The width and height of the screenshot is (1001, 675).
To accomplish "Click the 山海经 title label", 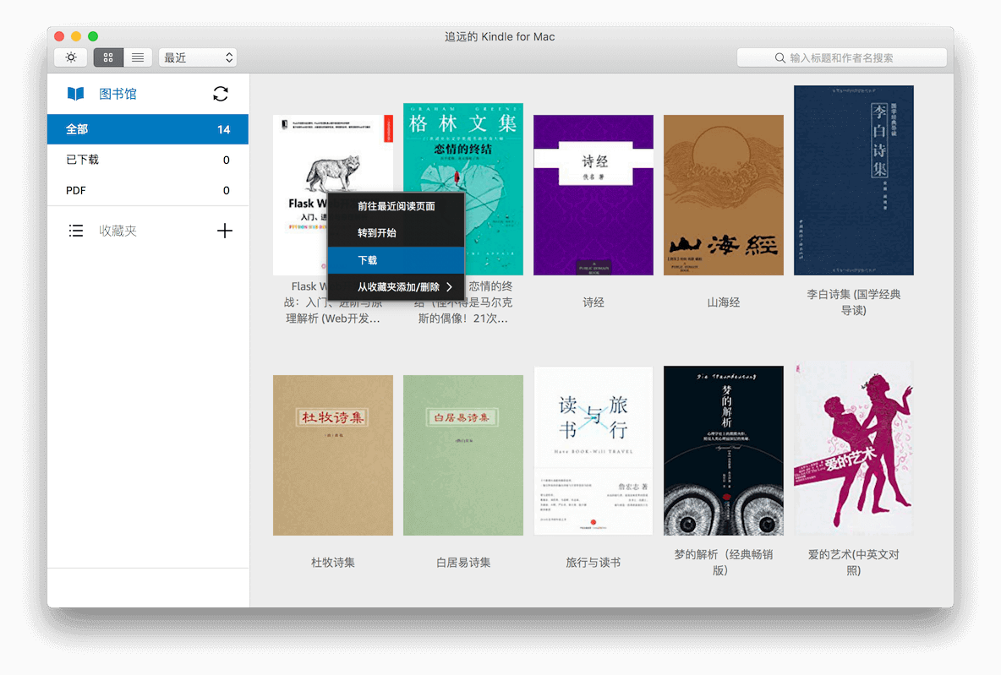I will click(x=724, y=302).
